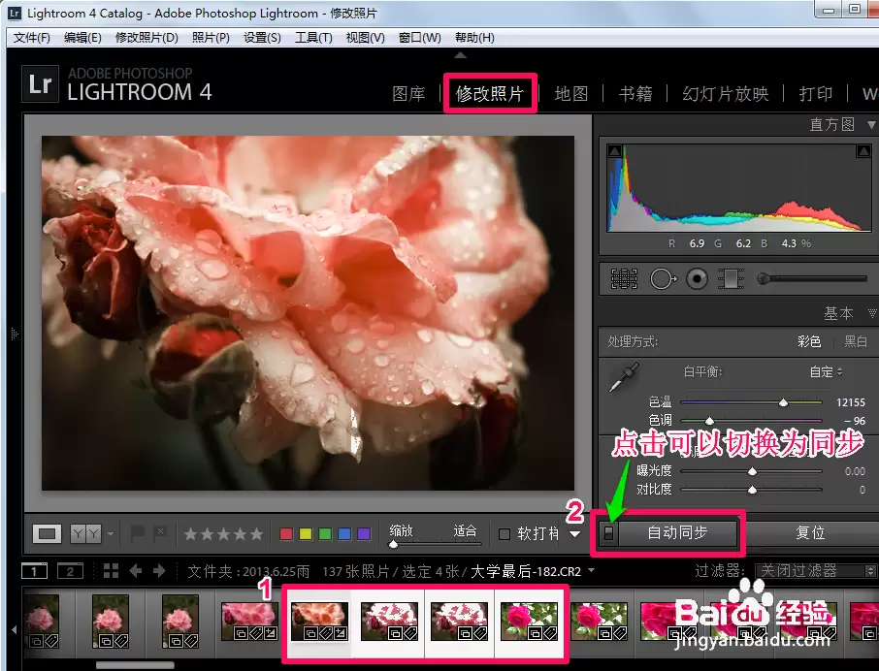Screen dimensions: 879x671
Task: Show the left panel group
Action: (x=15, y=335)
